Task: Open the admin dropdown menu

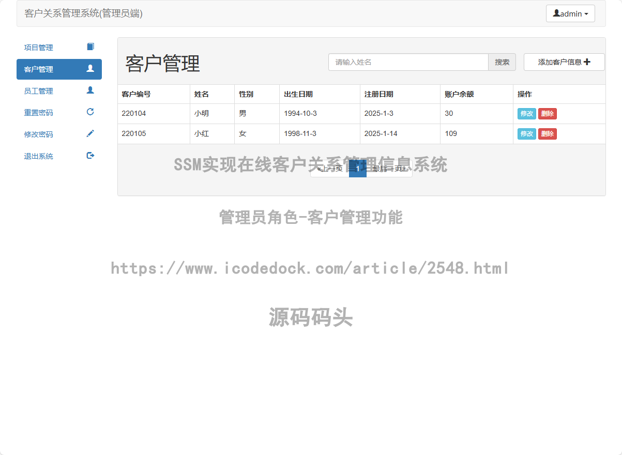Action: pyautogui.click(x=570, y=13)
